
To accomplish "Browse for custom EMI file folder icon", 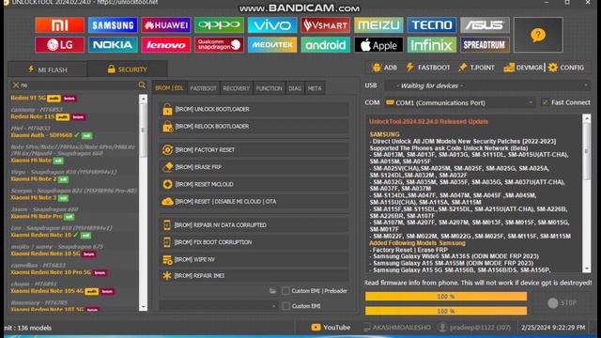I will (272, 291).
